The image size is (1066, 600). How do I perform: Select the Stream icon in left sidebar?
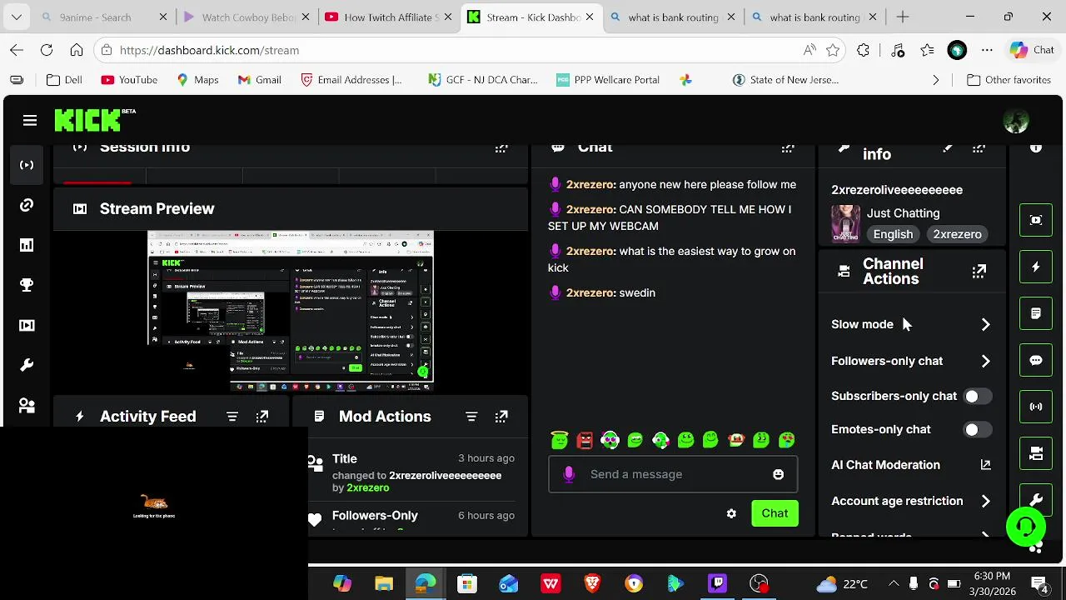tap(27, 165)
